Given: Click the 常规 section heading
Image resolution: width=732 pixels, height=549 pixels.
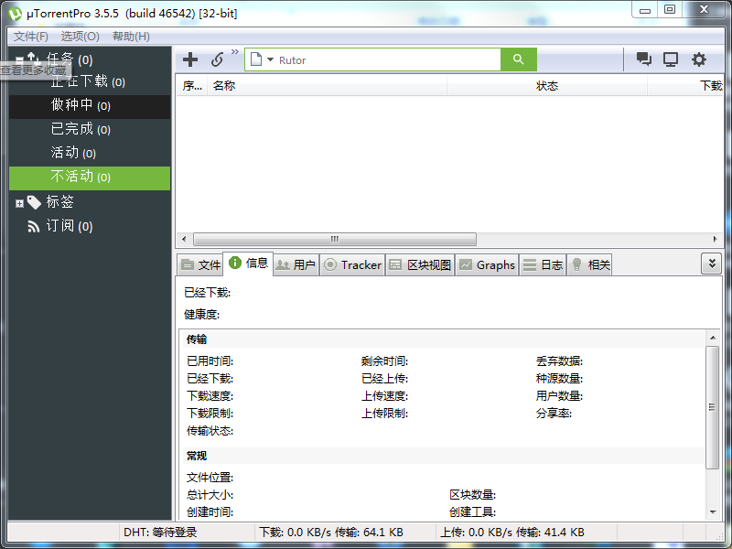Looking at the screenshot, I should coord(197,456).
